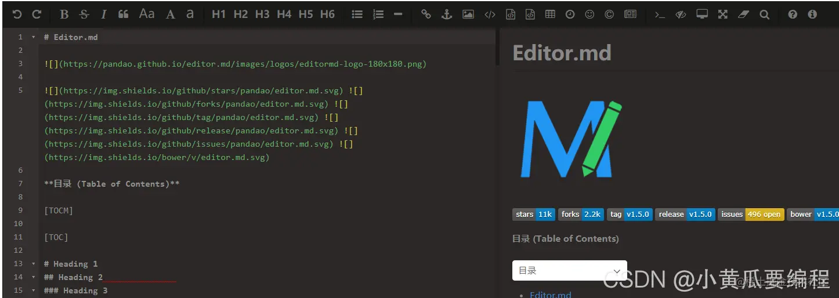839x298 pixels.
Task: Click the '# Editor.md' line in editor
Action: pos(71,37)
